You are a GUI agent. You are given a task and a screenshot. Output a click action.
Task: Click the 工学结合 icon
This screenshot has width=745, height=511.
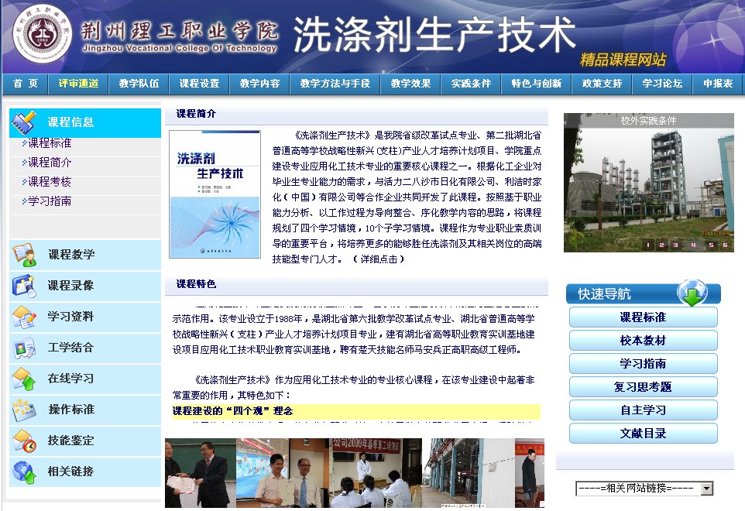(x=24, y=348)
